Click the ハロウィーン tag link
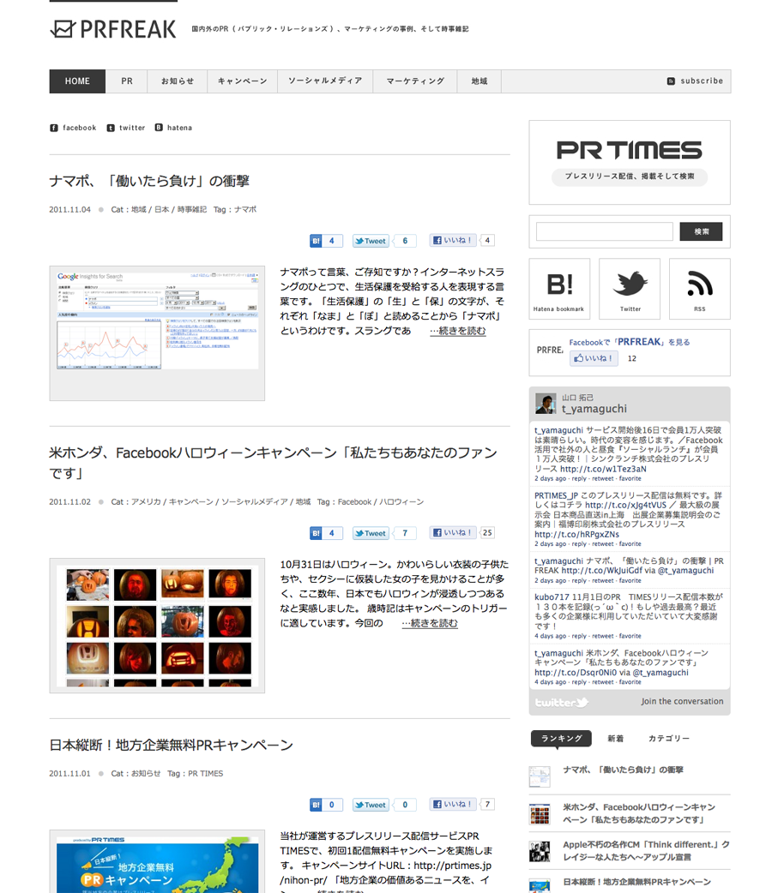 [x=401, y=501]
